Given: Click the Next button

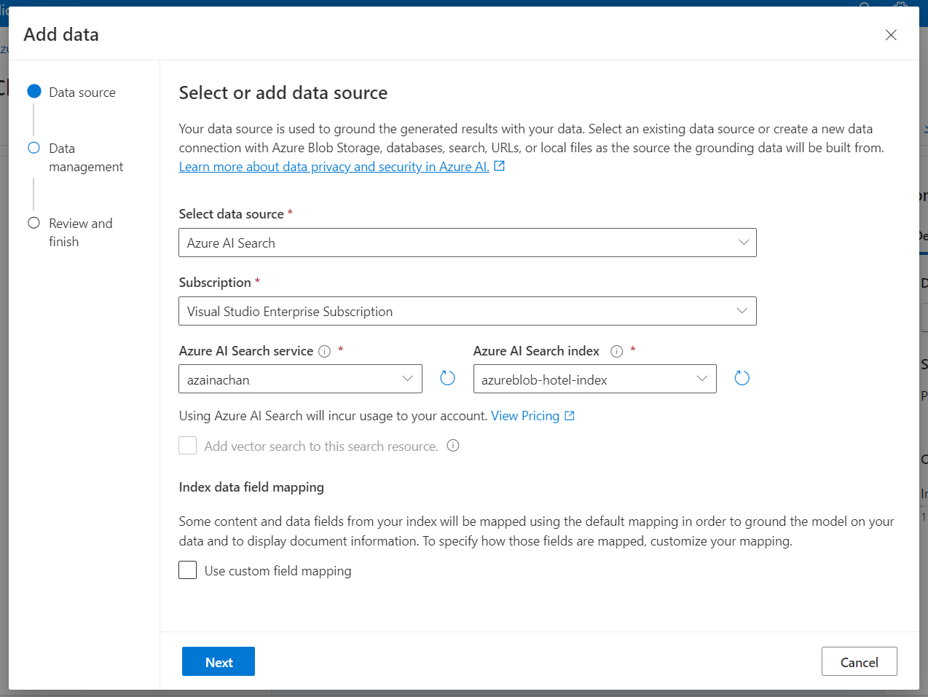Looking at the screenshot, I should pyautogui.click(x=219, y=661).
